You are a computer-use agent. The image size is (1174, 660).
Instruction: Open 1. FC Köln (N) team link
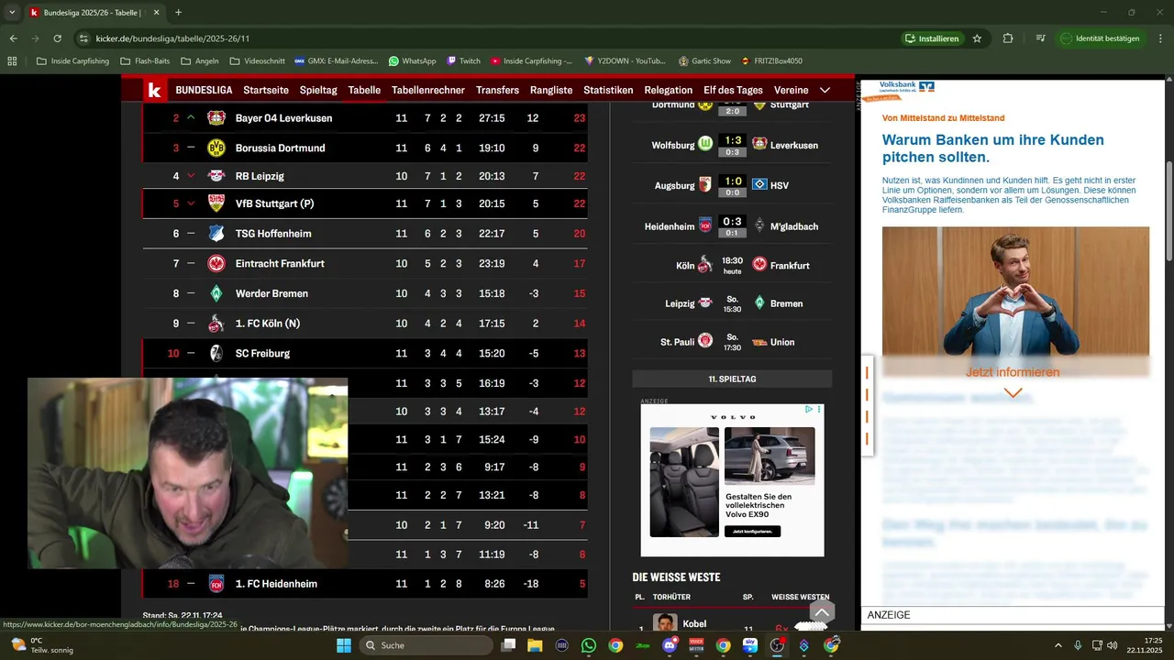(268, 324)
